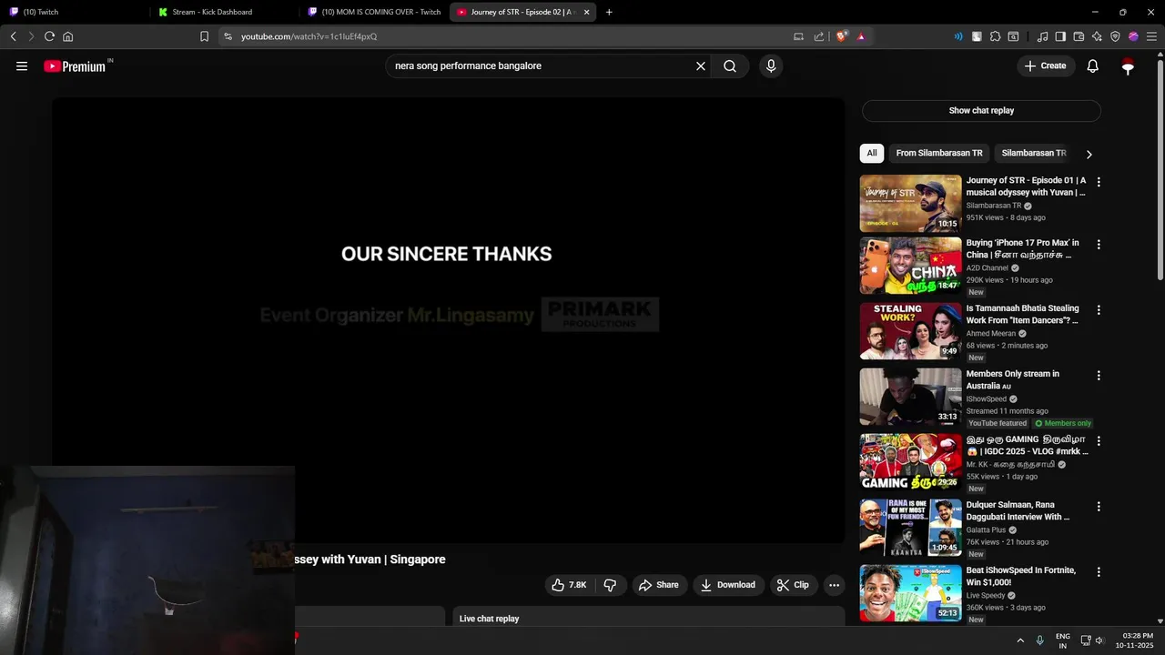Open options for Beat iShowSpeed Fortnite video
Viewport: 1165px width, 655px height.
(x=1099, y=572)
